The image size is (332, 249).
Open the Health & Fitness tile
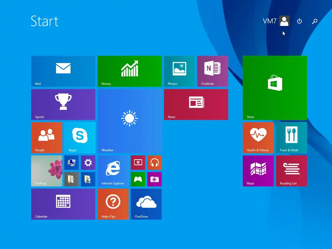click(258, 138)
